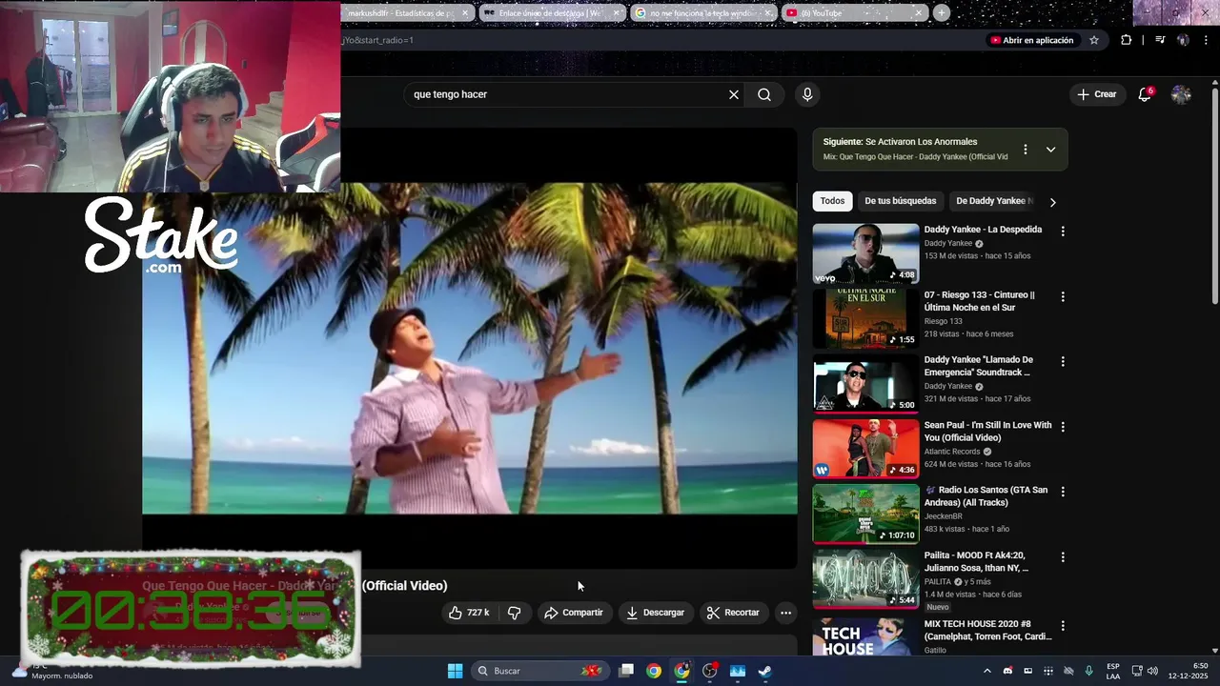Click Descargar button
This screenshot has width=1220, height=686.
656,613
